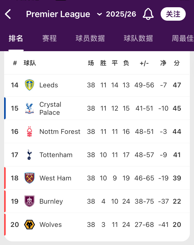Open the 周最佳 tab
Screen dimensions: 194x245
[183, 39]
